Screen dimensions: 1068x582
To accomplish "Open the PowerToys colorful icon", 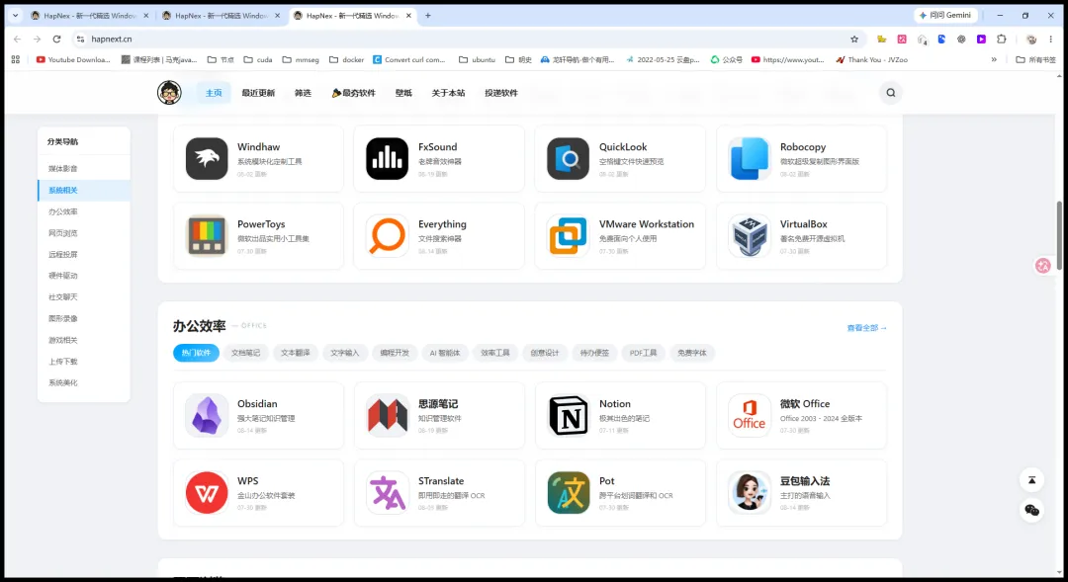I will click(x=207, y=235).
